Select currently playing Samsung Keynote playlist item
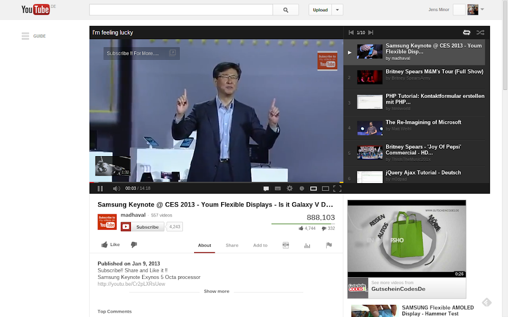The image size is (508, 317). [414, 52]
